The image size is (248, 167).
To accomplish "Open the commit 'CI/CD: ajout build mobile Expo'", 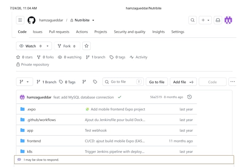I will 115,141.
